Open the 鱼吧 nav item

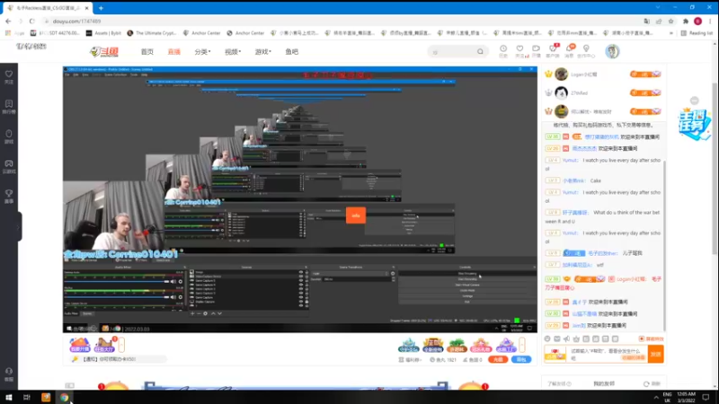pyautogui.click(x=291, y=52)
